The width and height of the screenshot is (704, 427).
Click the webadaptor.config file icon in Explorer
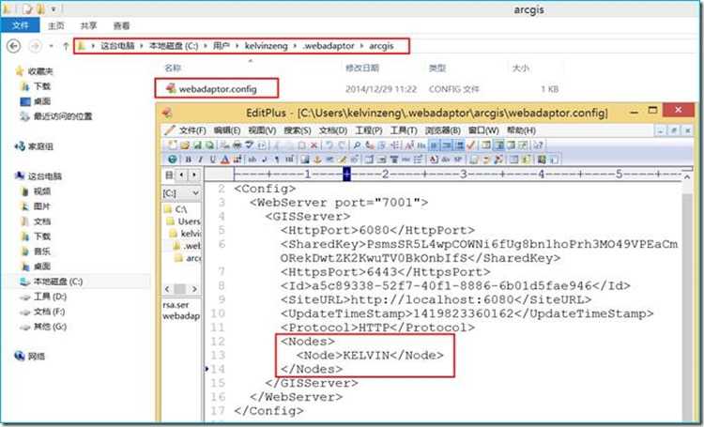click(x=171, y=88)
